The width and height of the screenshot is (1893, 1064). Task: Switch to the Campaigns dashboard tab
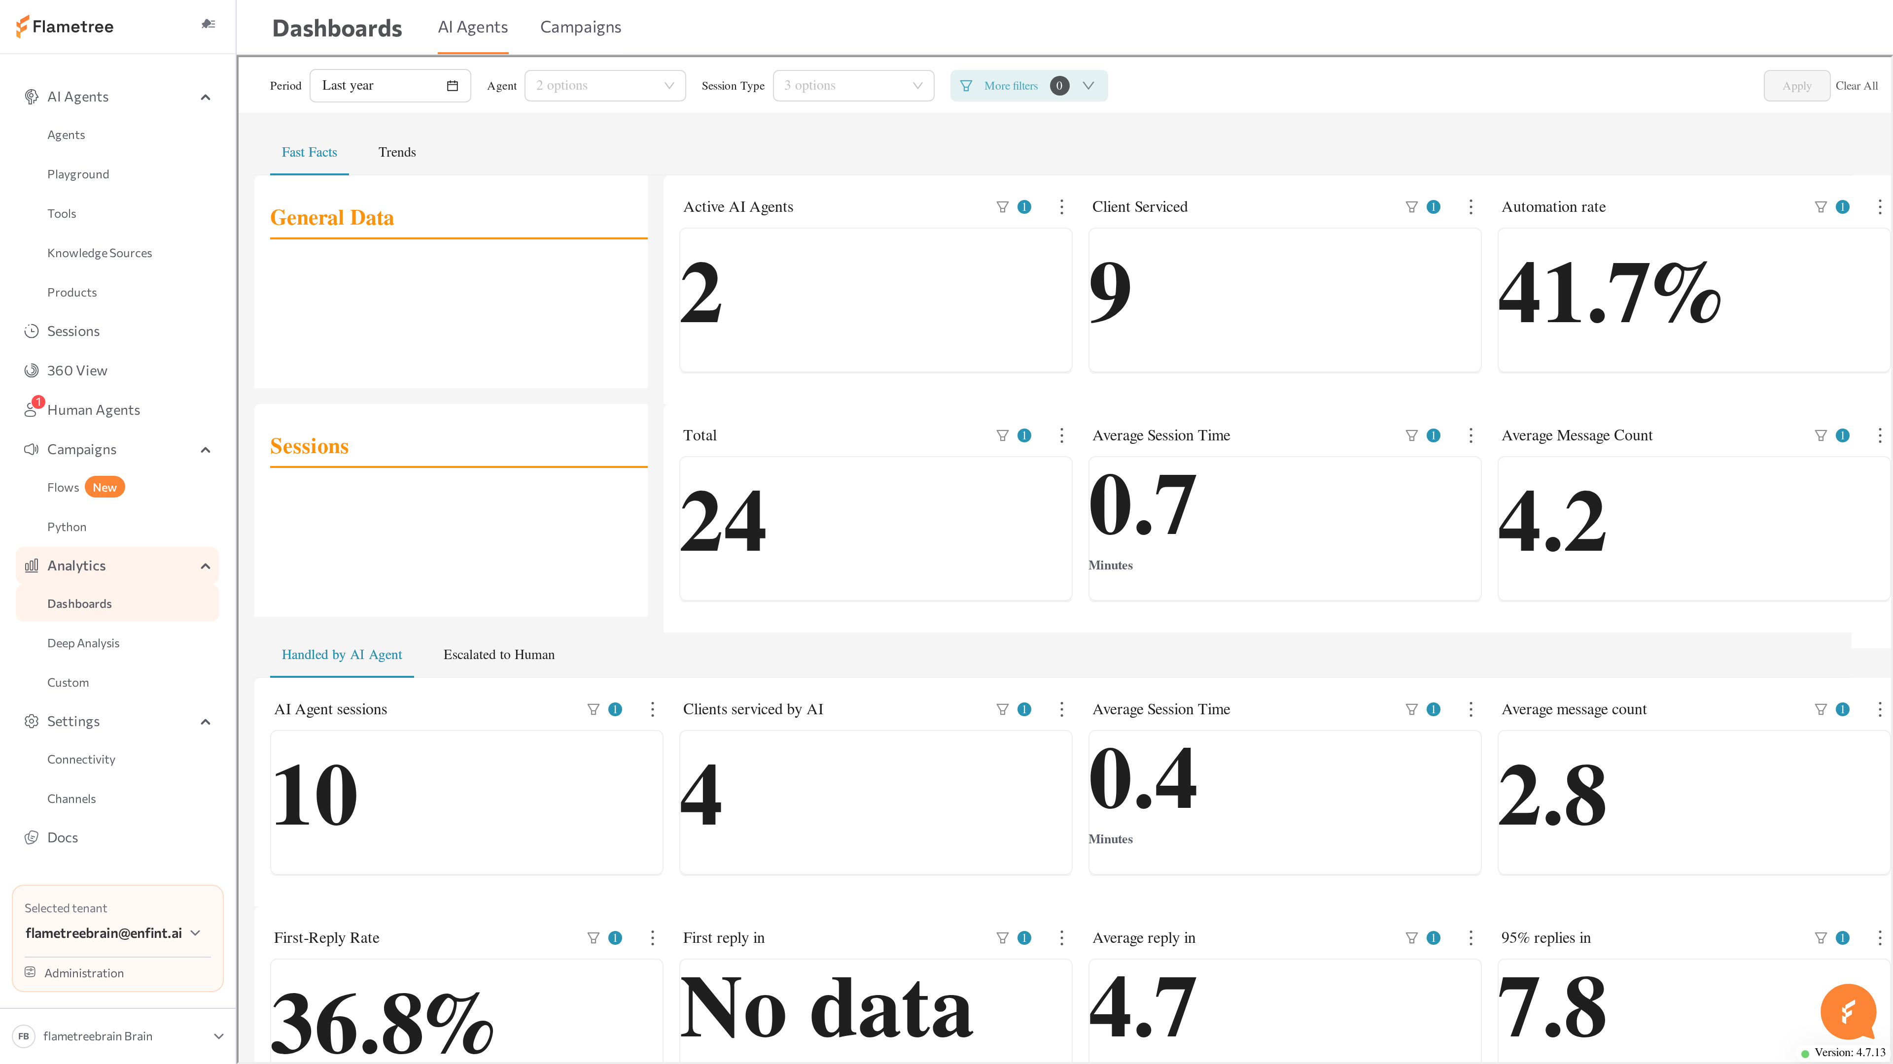point(581,27)
